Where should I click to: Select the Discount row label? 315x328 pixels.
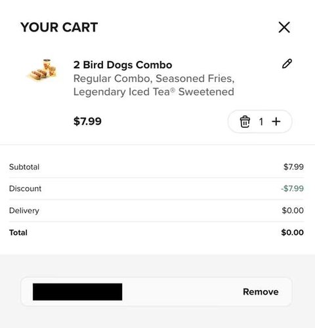coord(25,188)
